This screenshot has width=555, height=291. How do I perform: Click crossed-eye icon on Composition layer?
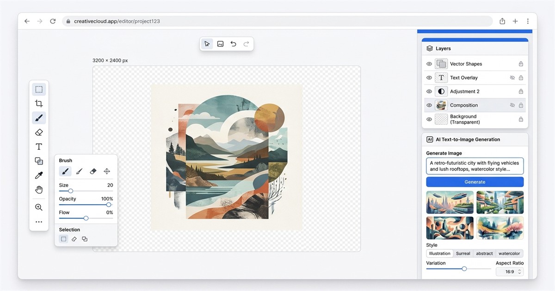tap(512, 105)
